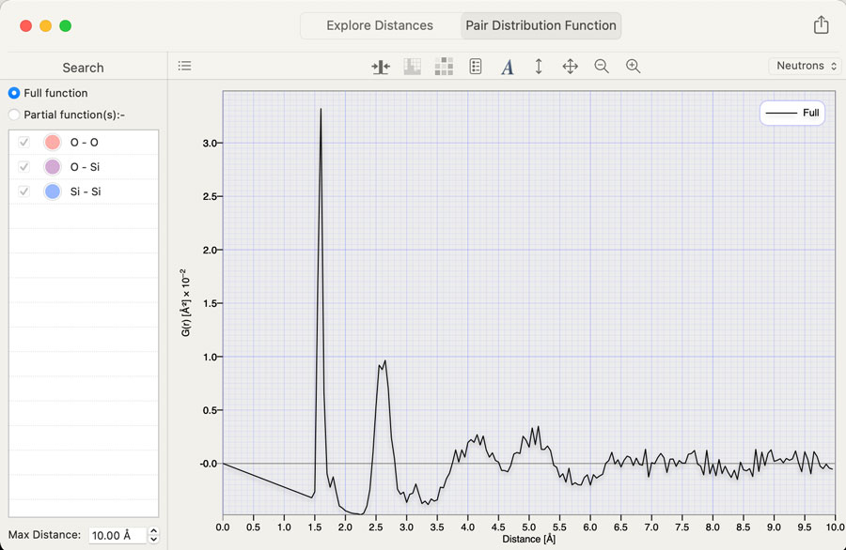Select the Partial function(s) radio button
The height and width of the screenshot is (550, 846).
coord(14,115)
